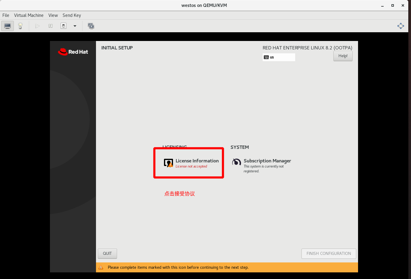This screenshot has height=279, width=411.
Task: Click FINISH CONFIGURATION
Action: click(x=329, y=254)
